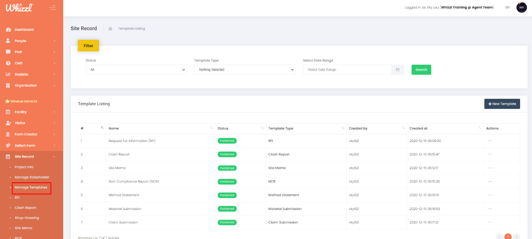
Task: Open the Status dropdown set to All
Action: [x=136, y=70]
